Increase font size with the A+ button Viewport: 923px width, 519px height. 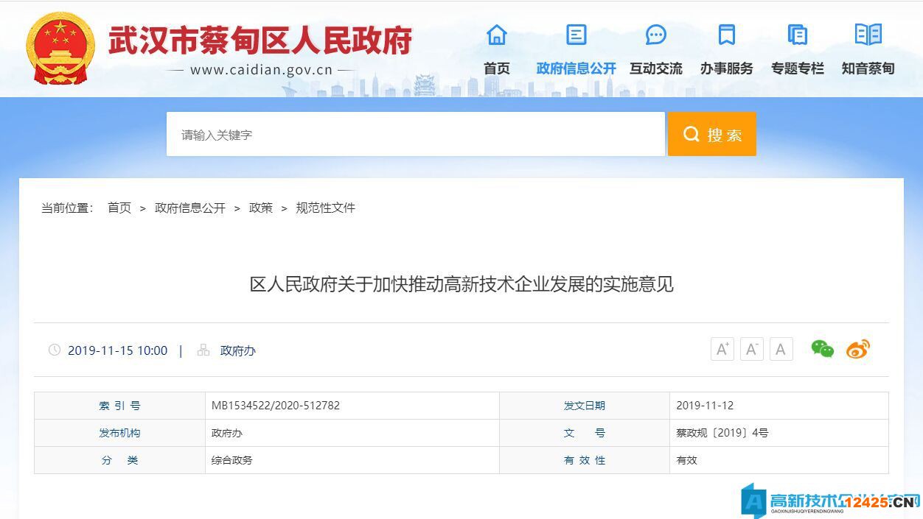(x=722, y=349)
